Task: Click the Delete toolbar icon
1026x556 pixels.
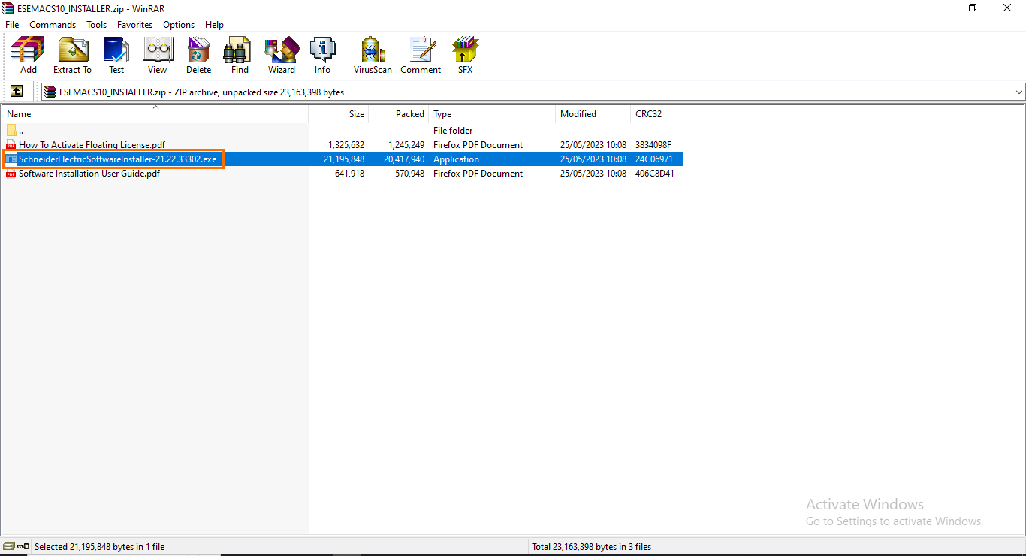Action: tap(198, 56)
